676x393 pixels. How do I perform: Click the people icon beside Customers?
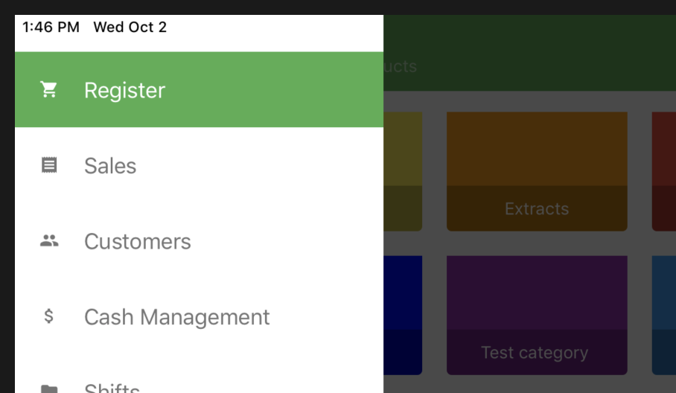[x=49, y=241]
